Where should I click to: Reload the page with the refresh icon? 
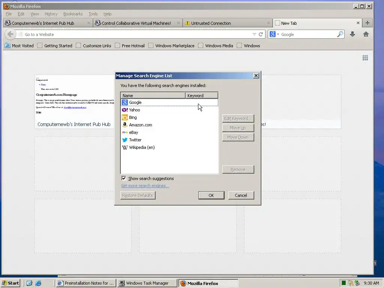[261, 34]
